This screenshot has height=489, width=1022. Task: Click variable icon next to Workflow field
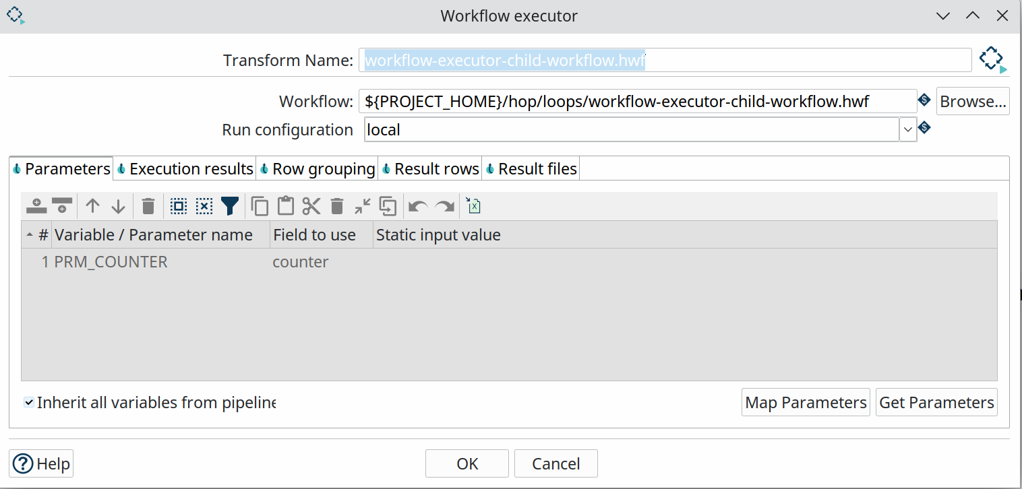[x=924, y=100]
